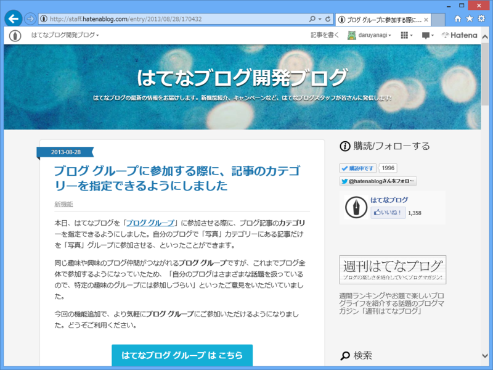Click the magnifier icon next to 検索
493x370 pixels.
point(345,356)
